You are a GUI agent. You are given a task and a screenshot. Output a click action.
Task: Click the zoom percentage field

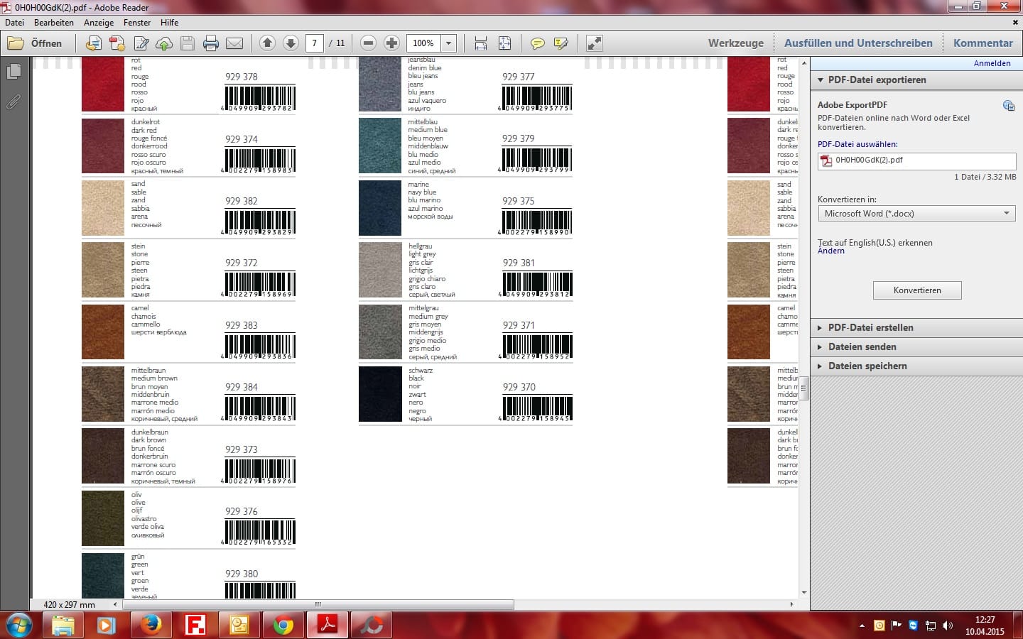pos(423,43)
